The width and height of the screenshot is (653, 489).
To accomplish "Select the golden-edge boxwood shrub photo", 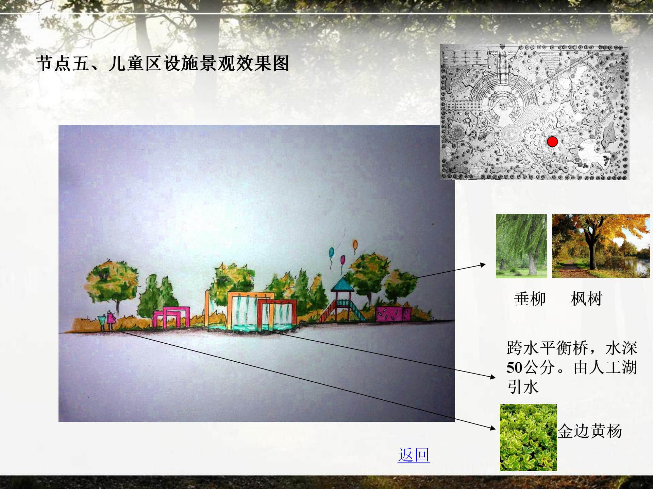I will 528,437.
